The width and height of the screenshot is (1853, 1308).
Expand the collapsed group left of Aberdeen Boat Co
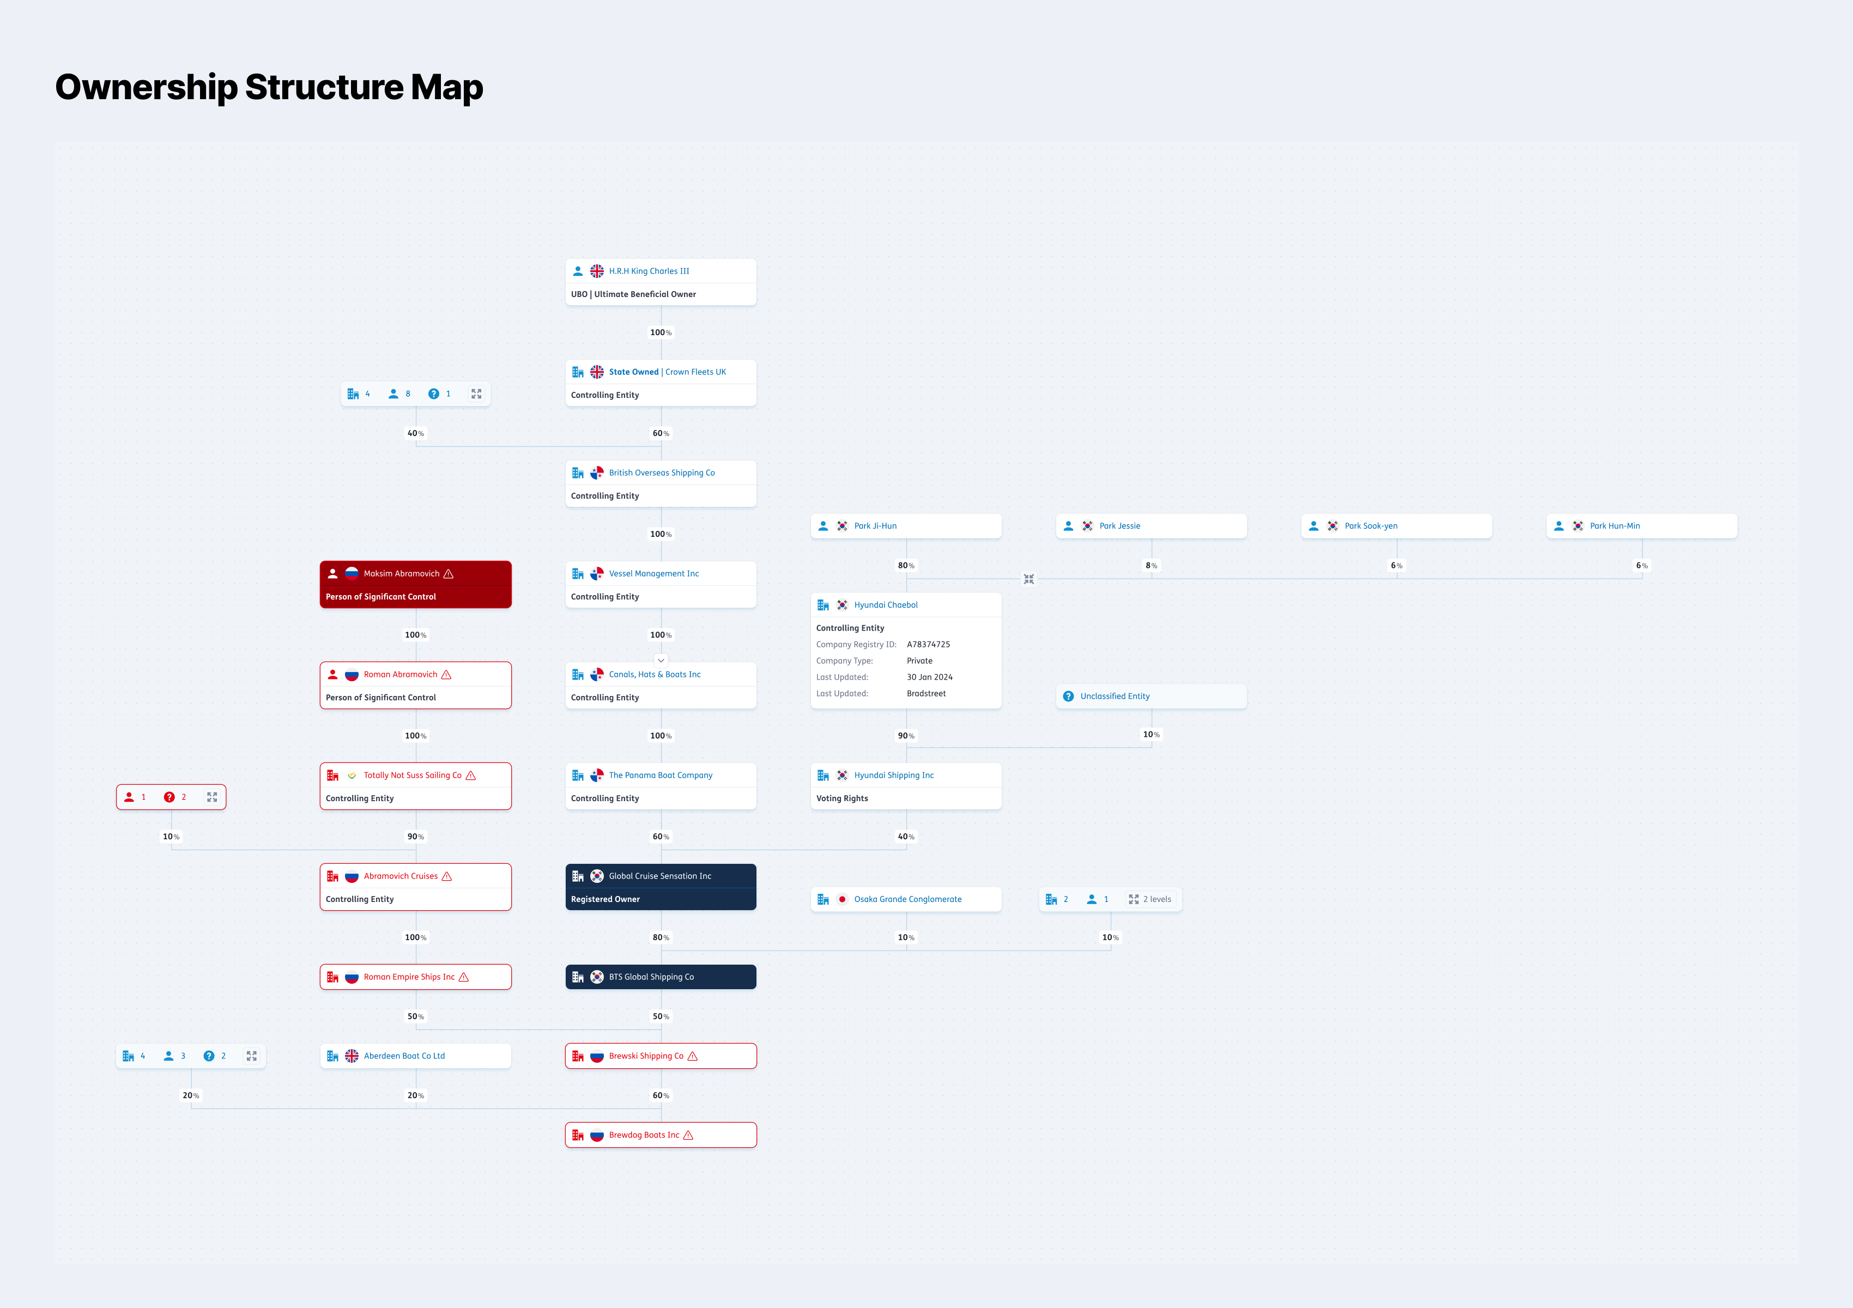point(252,1056)
